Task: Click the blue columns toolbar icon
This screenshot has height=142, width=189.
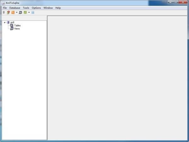Action: 33,12
